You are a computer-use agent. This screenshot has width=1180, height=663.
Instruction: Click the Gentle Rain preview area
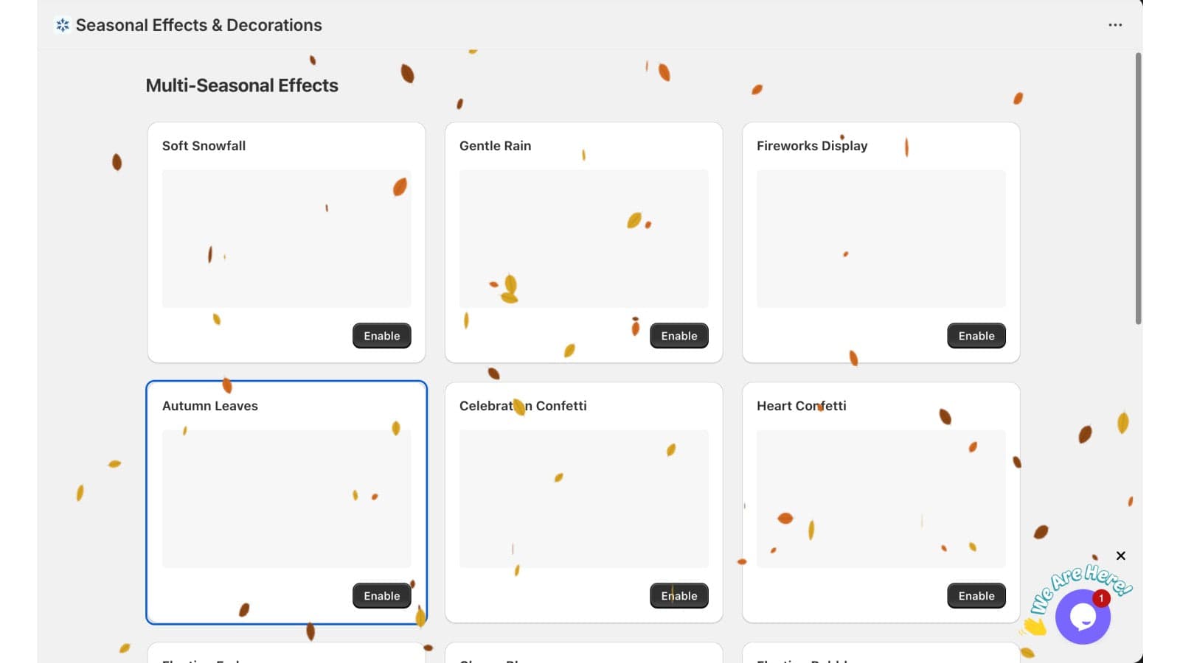[584, 239]
